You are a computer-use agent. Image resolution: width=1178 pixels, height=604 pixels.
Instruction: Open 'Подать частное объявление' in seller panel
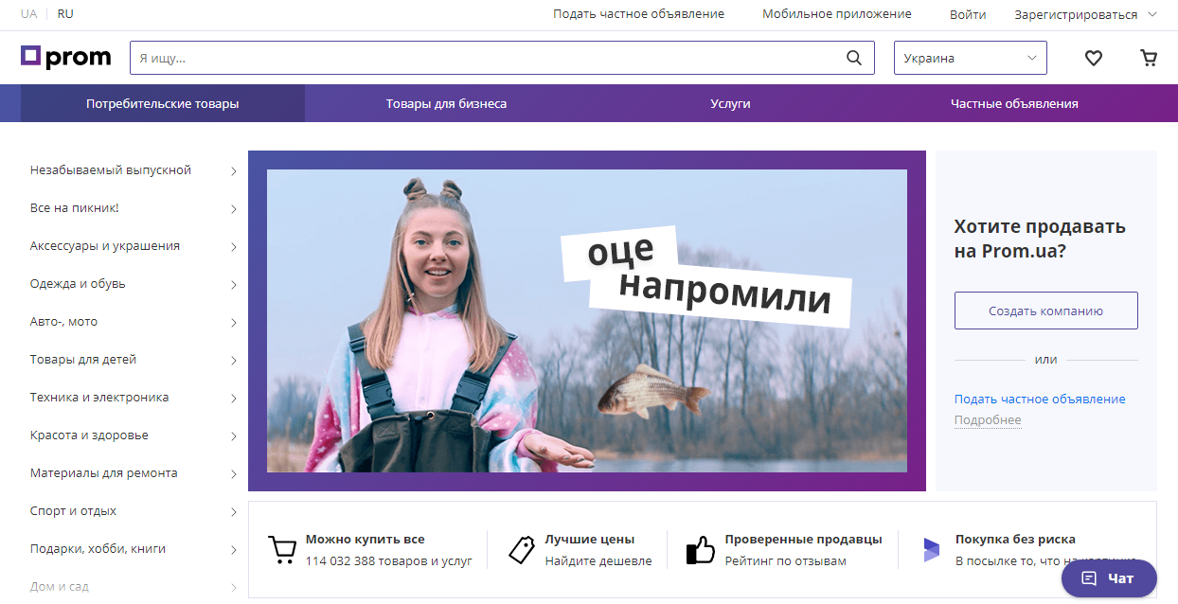coord(1040,400)
